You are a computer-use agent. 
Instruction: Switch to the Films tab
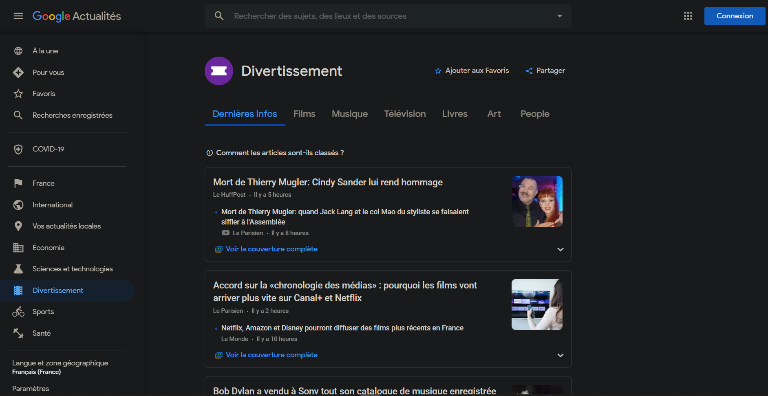304,114
